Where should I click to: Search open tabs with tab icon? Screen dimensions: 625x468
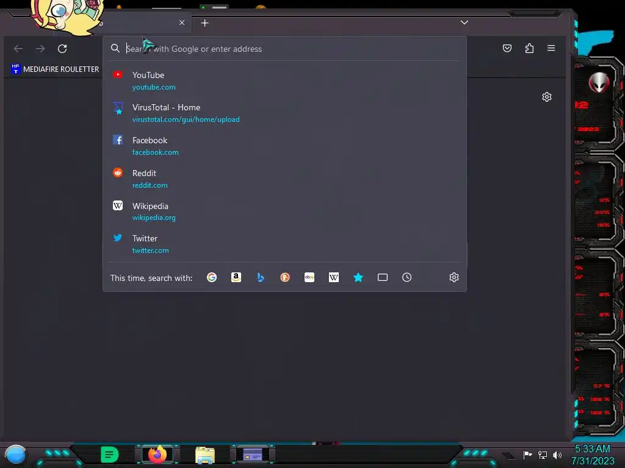[x=383, y=277]
